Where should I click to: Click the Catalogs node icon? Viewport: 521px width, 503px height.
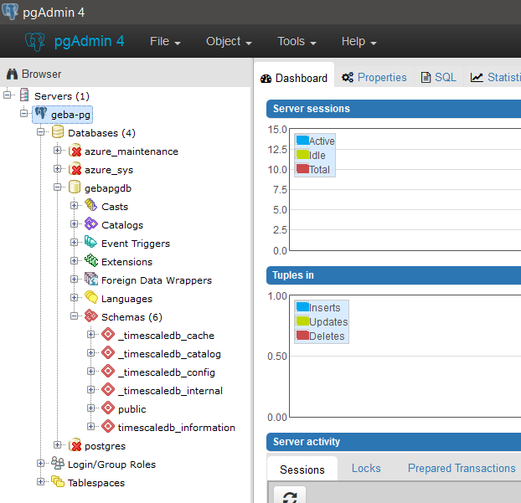click(x=90, y=224)
